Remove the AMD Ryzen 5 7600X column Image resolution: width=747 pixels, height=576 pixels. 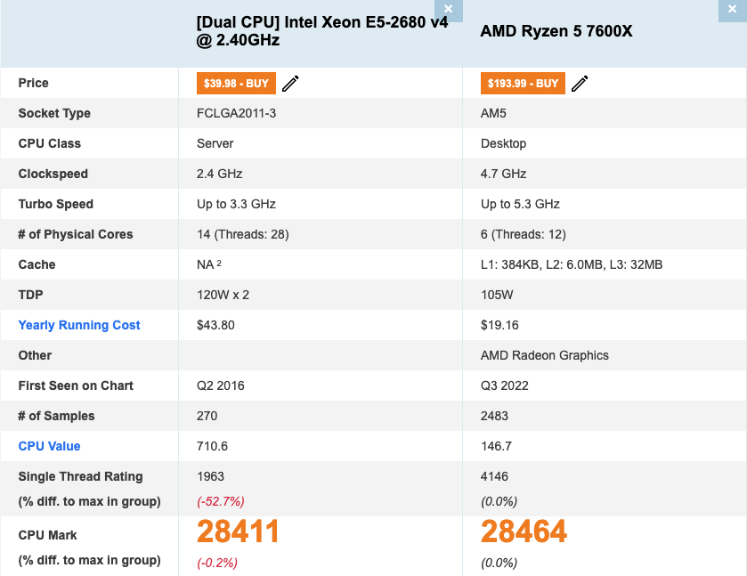tap(732, 10)
